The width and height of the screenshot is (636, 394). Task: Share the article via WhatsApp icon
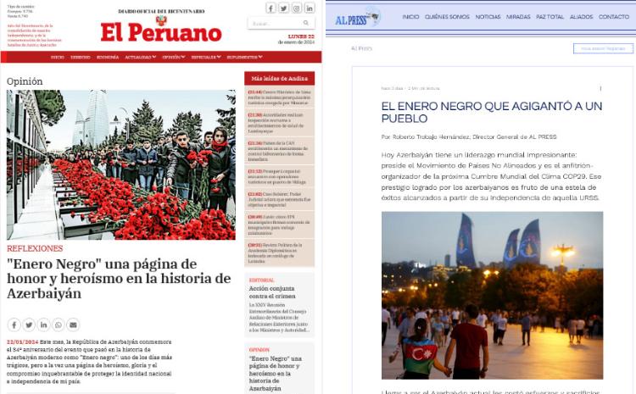click(x=58, y=325)
